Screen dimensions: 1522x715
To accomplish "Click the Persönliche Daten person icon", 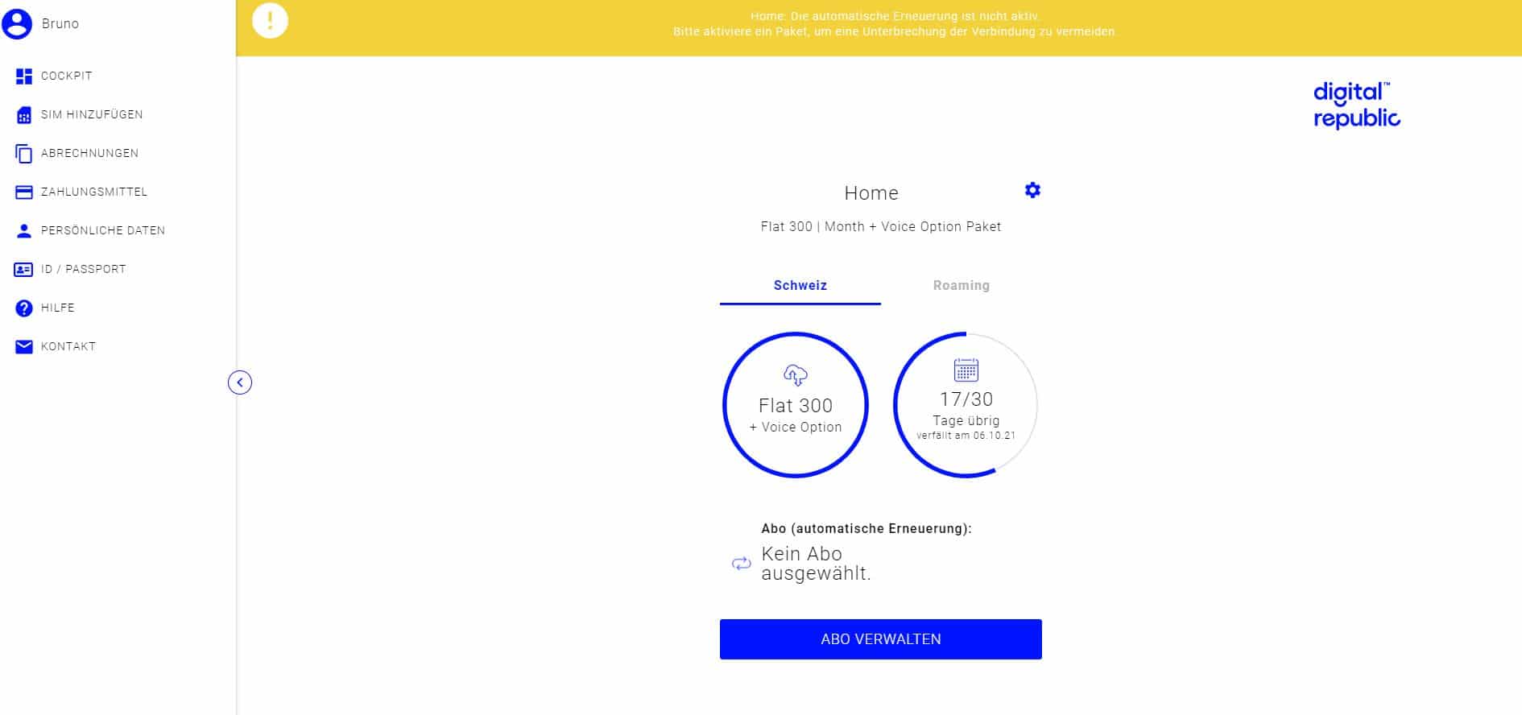I will tap(24, 230).
